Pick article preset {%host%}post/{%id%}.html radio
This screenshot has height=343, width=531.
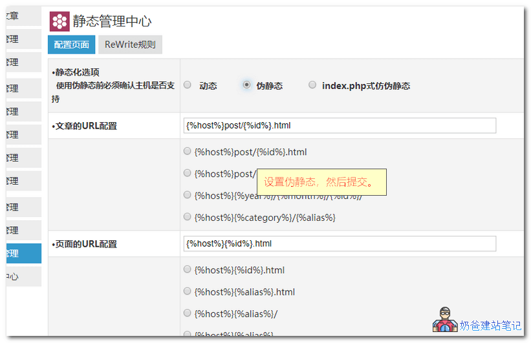(x=188, y=151)
